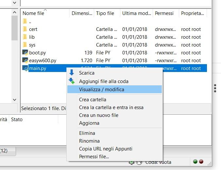Click the queue tab showing (12)

tap(8, 151)
